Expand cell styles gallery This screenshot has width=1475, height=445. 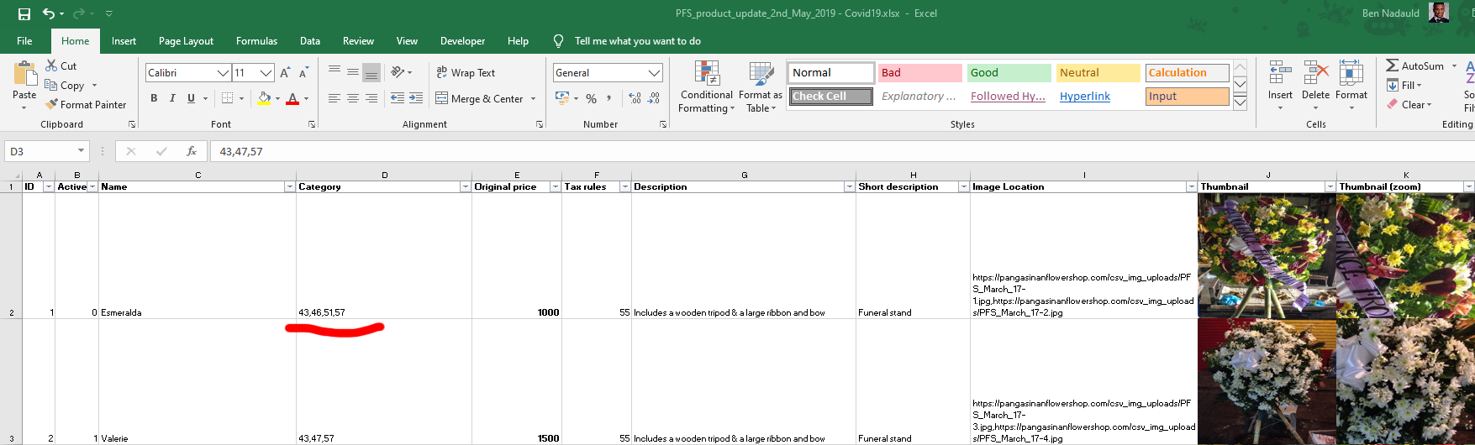click(1240, 102)
